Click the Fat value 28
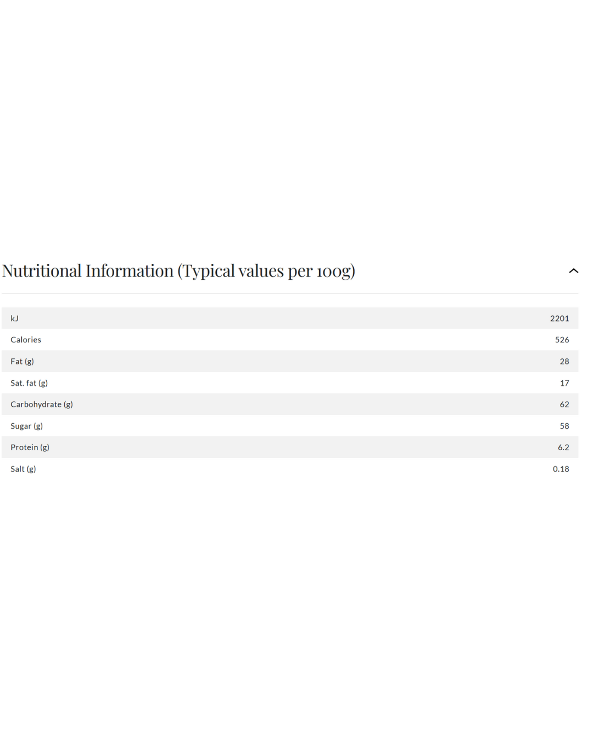Screen dimensions: 593x742 pyautogui.click(x=564, y=361)
